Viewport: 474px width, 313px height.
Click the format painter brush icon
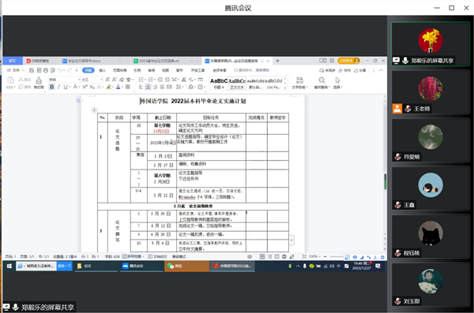[x=39, y=83]
